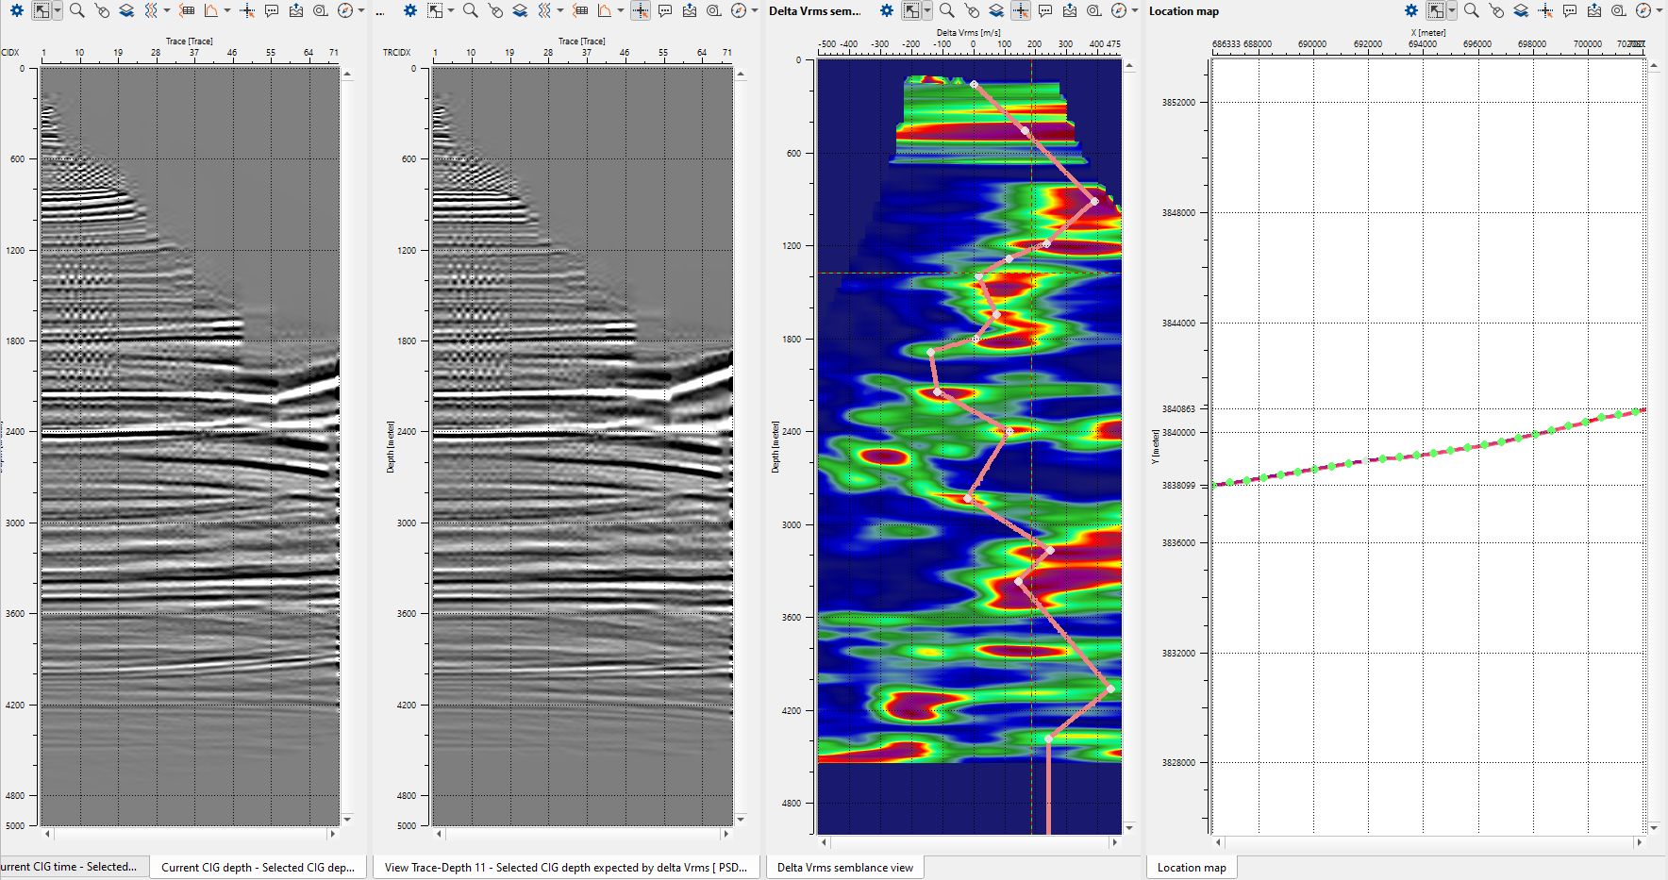The height and width of the screenshot is (880, 1668).
Task: Click the annotation comment icon in the Location map toolbar
Action: (x=1570, y=10)
